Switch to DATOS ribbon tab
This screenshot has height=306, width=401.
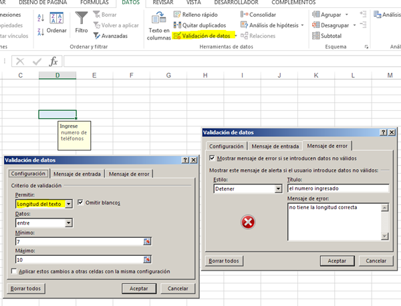click(x=131, y=3)
